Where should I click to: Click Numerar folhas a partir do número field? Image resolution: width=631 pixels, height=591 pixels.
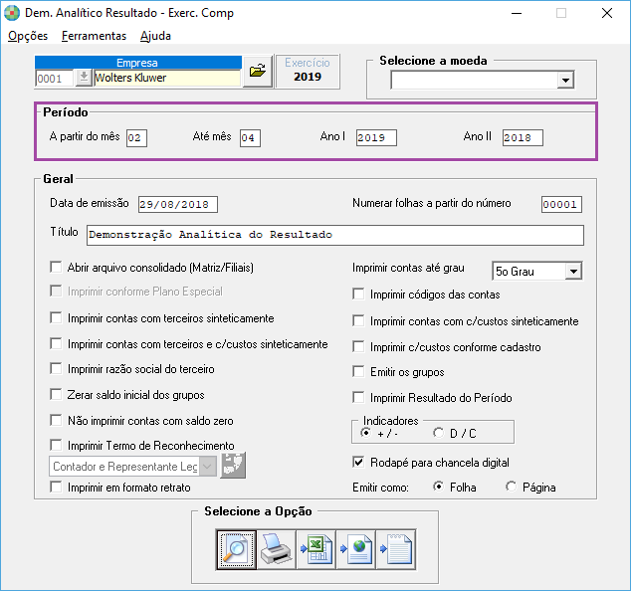(561, 204)
